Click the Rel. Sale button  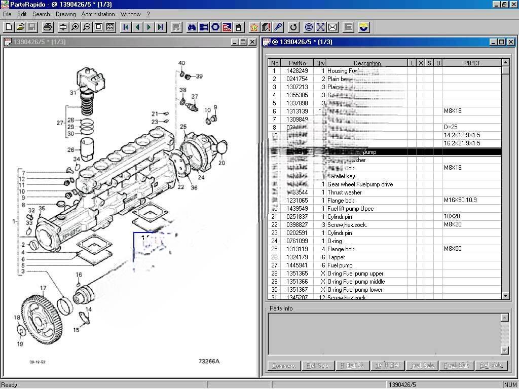[x=318, y=365]
